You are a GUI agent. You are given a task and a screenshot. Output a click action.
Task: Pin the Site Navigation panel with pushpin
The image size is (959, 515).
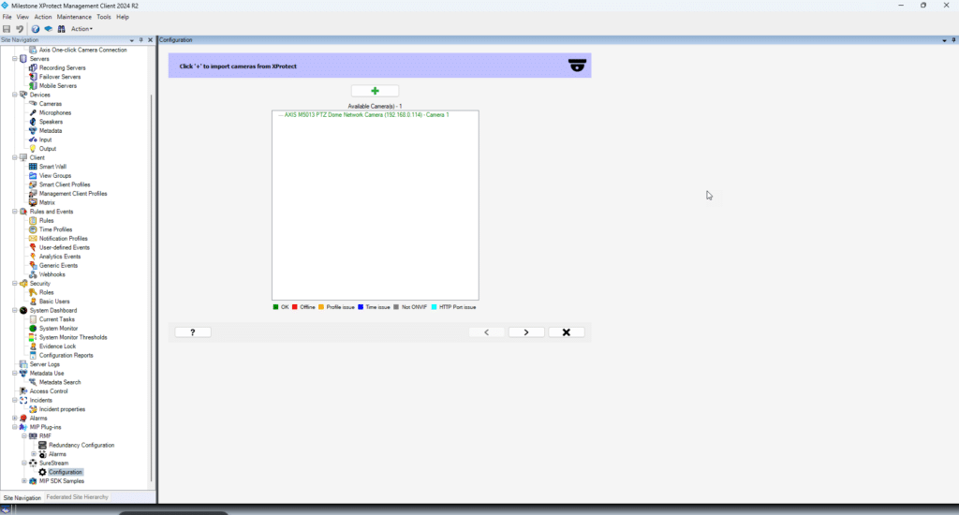click(140, 40)
